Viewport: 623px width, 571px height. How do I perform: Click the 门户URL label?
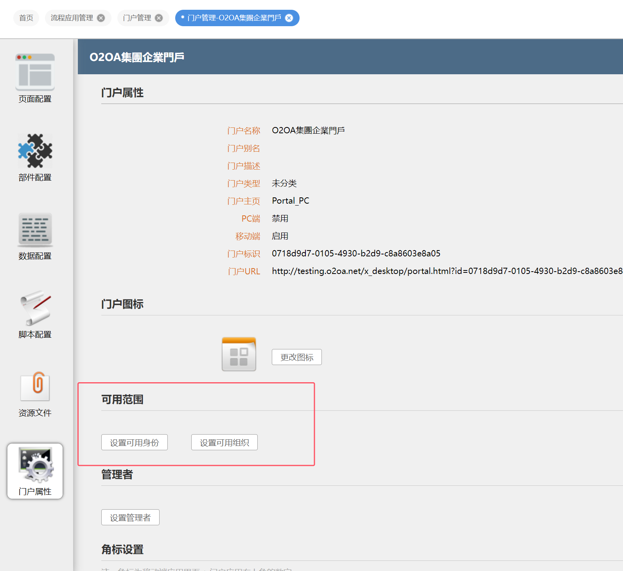click(x=244, y=271)
